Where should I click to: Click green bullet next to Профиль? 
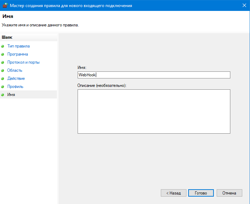[x=3, y=87]
